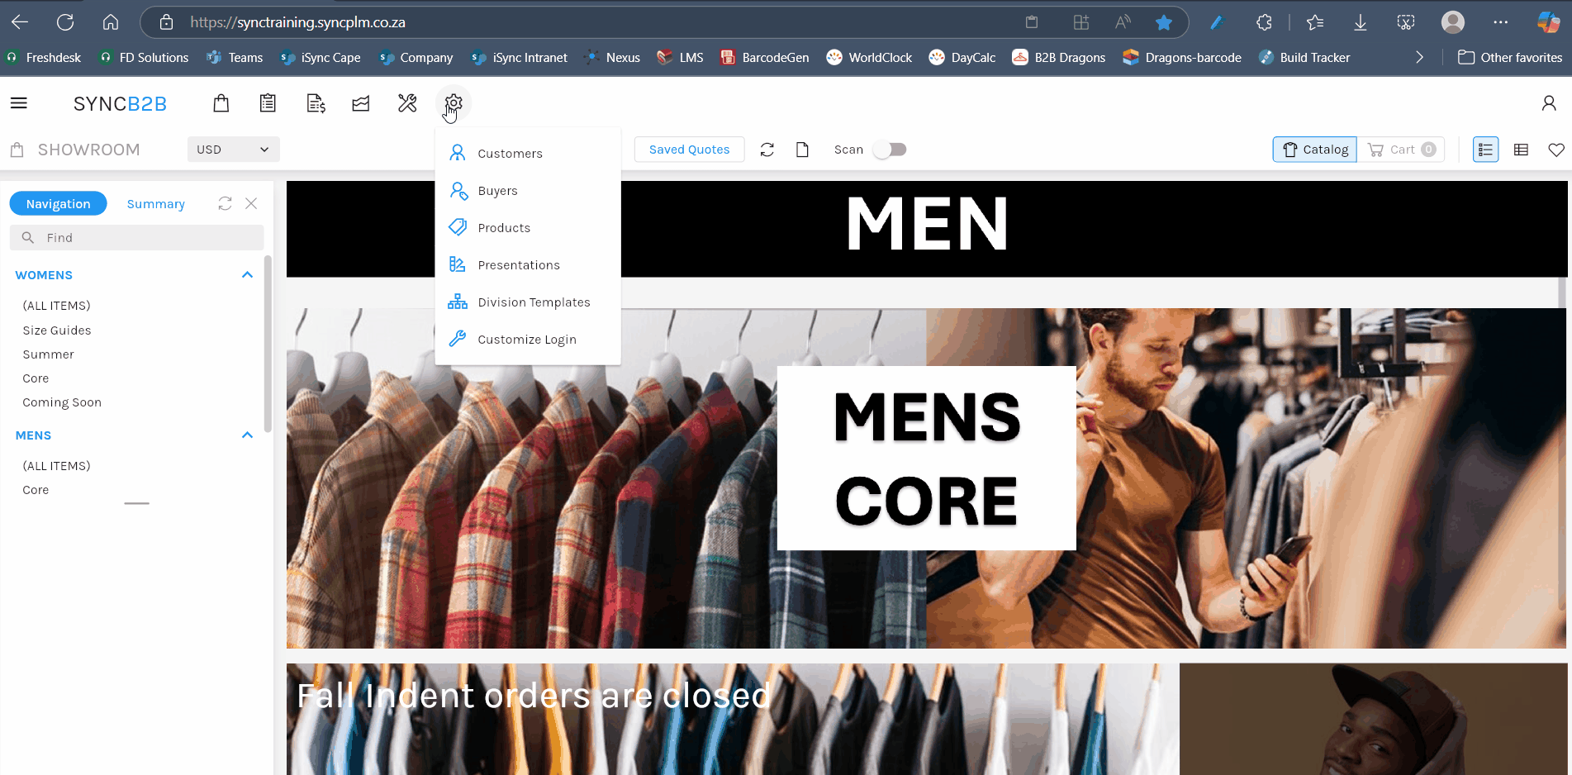Open the invoice document icon
This screenshot has height=775, width=1572.
[x=316, y=103]
